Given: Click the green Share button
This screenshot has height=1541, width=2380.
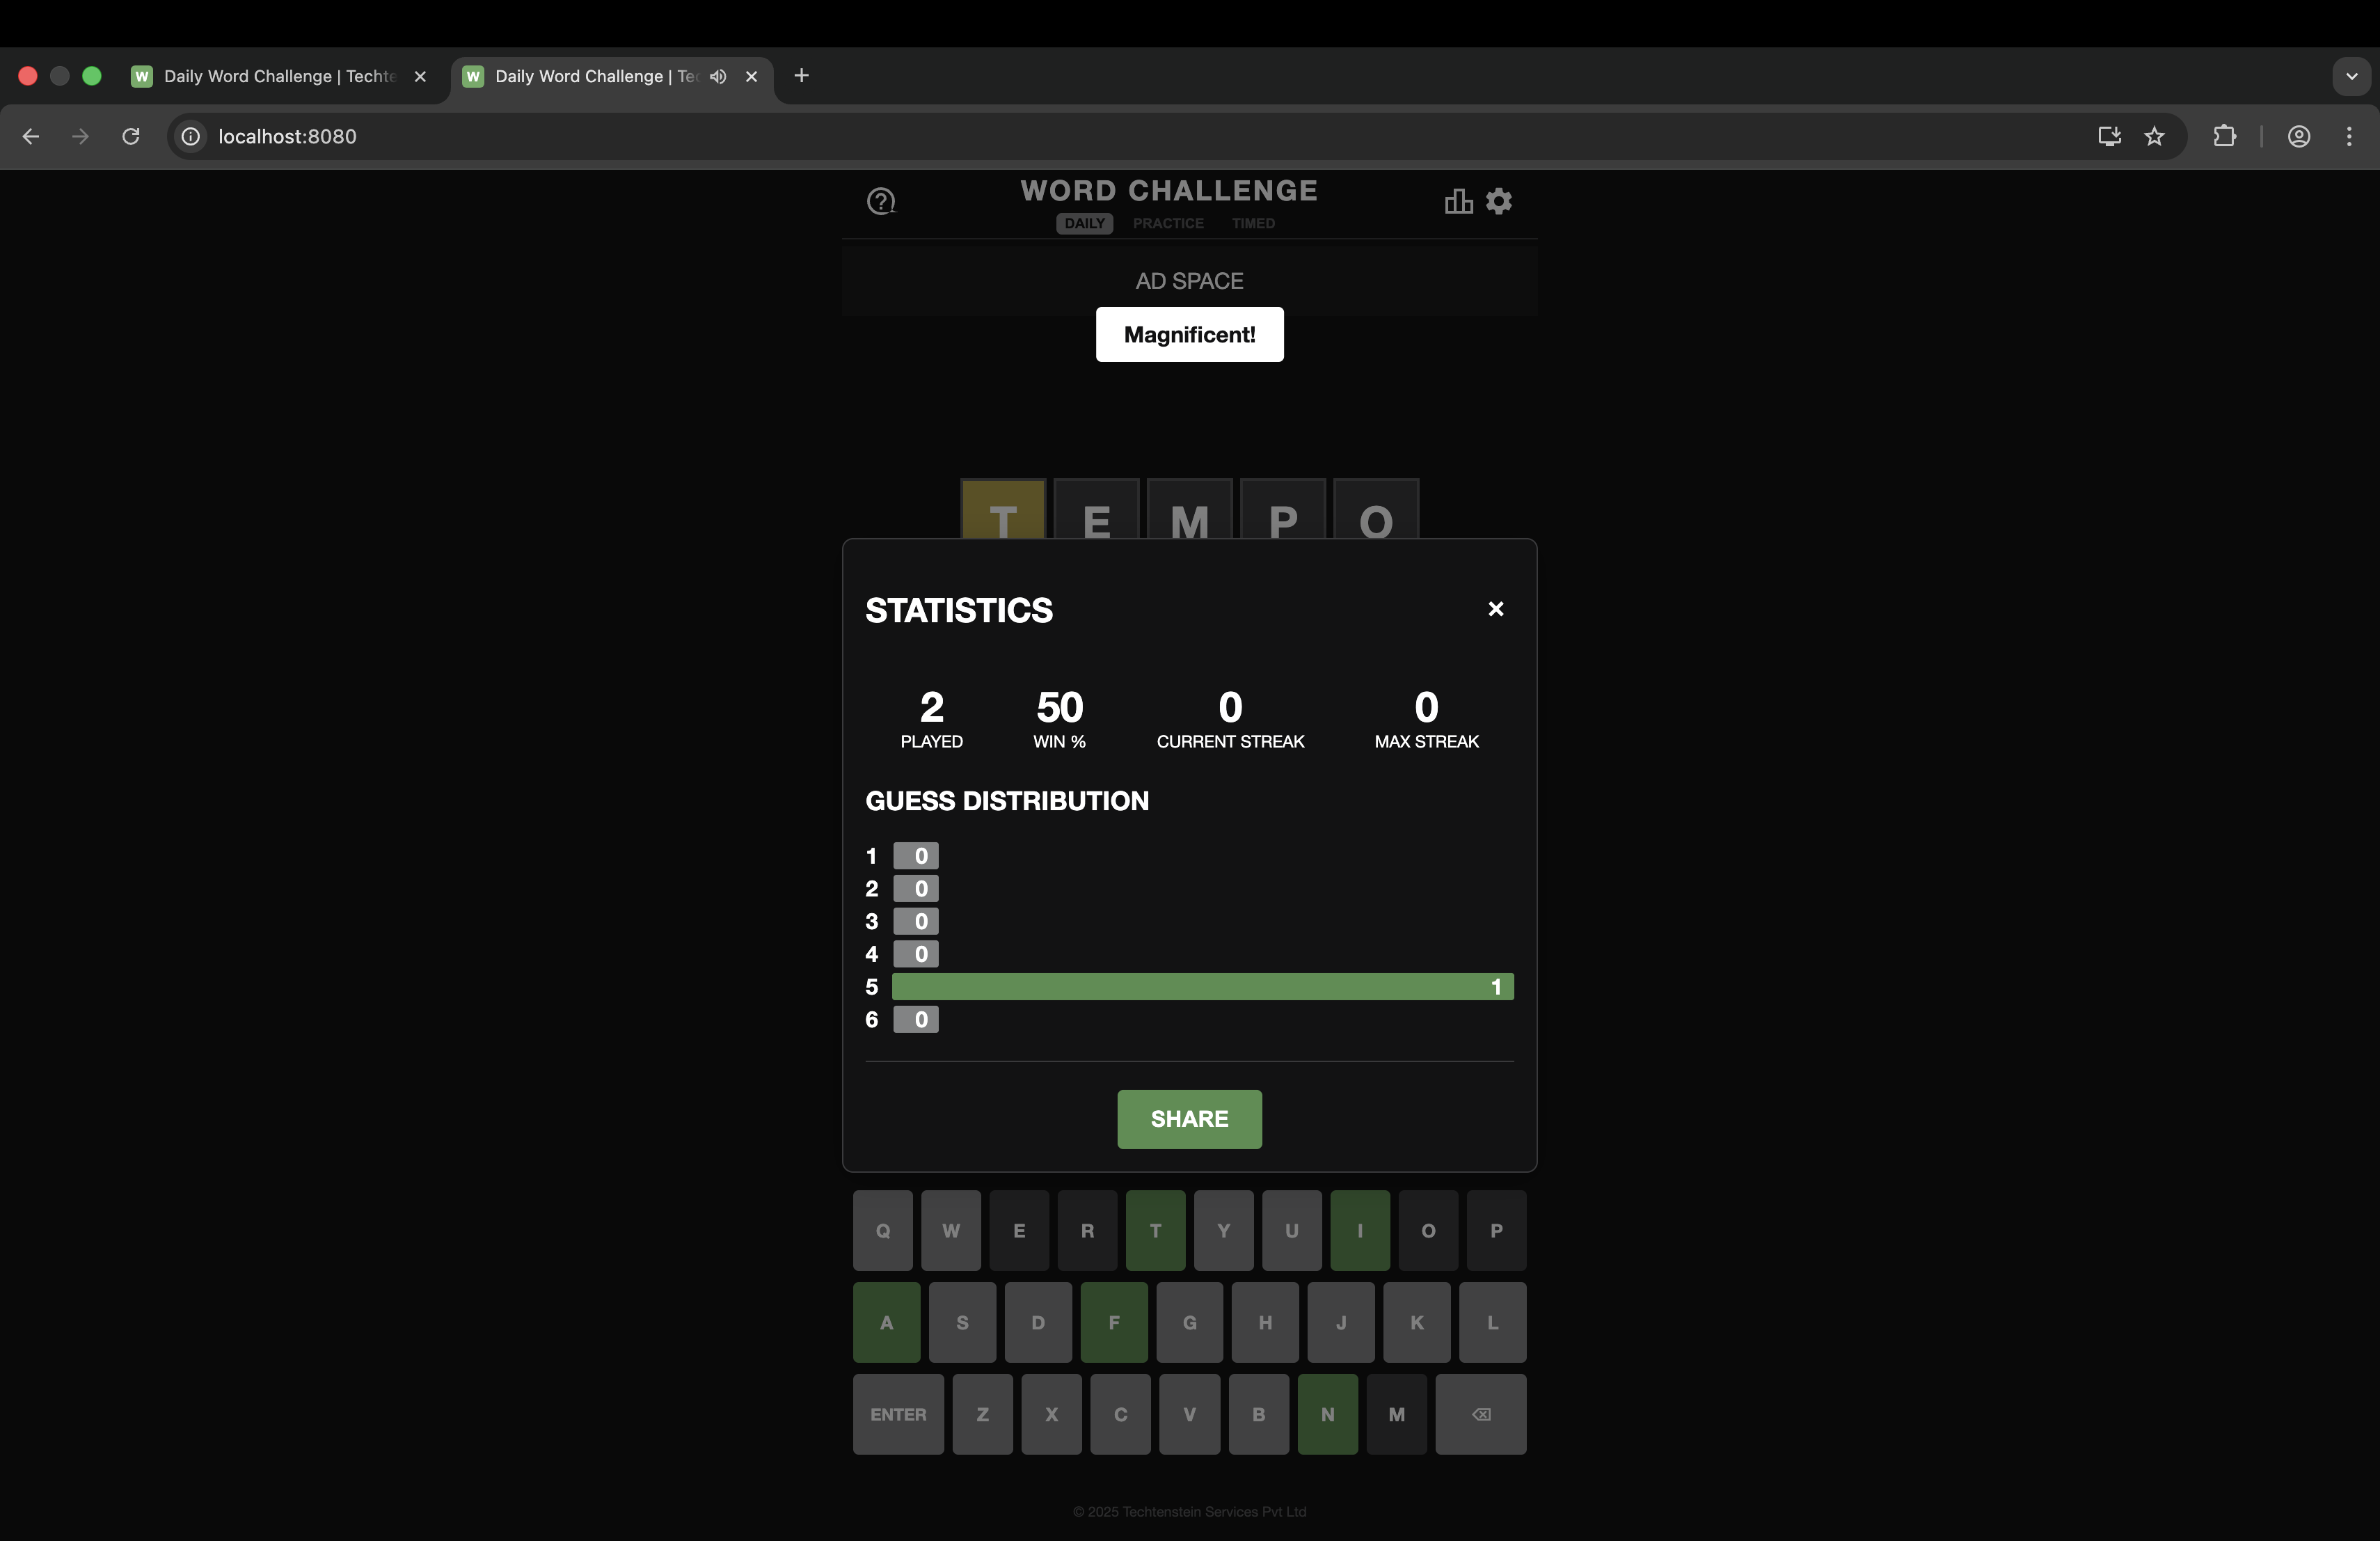Looking at the screenshot, I should point(1189,1119).
